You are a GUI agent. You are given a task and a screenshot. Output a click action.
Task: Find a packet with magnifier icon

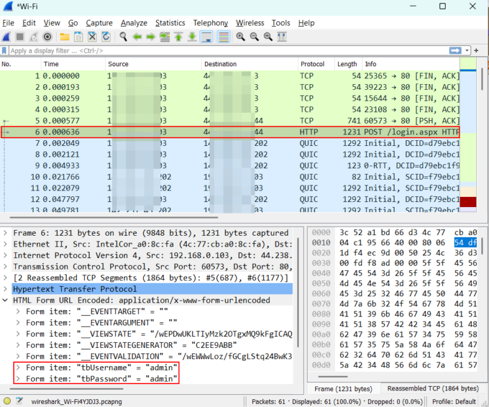coord(123,37)
